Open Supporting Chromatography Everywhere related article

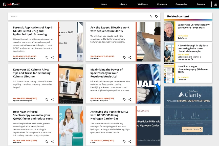pyautogui.click(x=193, y=26)
